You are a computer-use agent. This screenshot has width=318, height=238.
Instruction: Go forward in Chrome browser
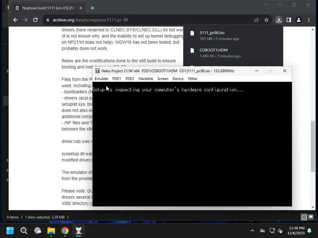pos(25,20)
